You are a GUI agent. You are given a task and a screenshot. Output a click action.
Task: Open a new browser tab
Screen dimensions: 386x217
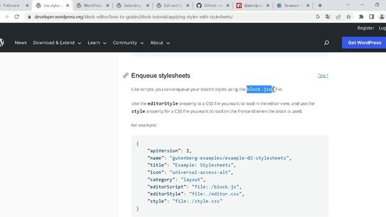point(320,5)
